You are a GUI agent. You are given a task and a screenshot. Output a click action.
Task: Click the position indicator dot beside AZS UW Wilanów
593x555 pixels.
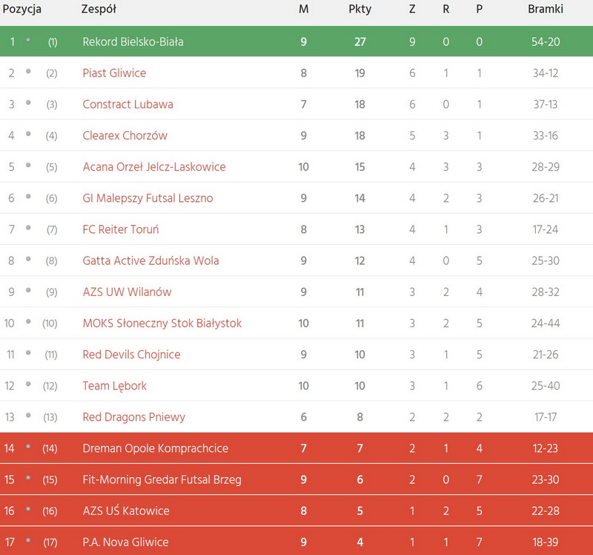click(28, 290)
